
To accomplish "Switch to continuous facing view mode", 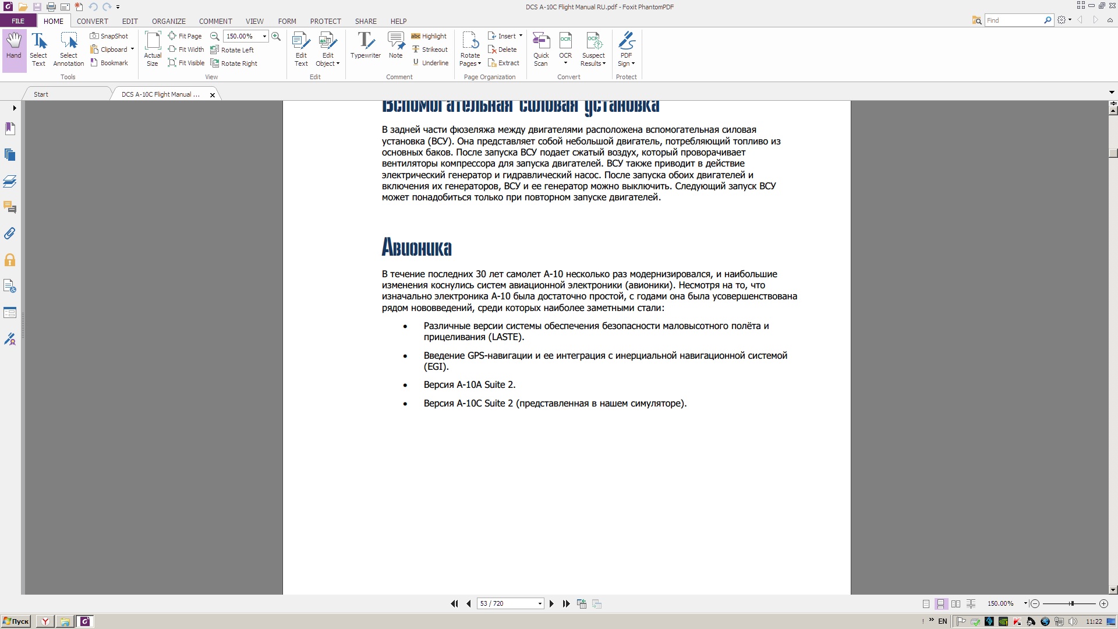I will coord(971,604).
